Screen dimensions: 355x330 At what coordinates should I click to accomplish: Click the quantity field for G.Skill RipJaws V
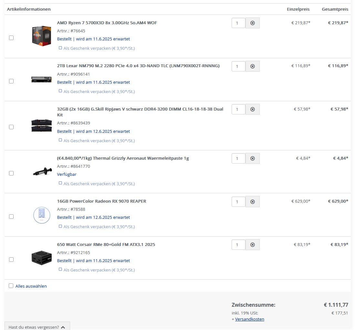pyautogui.click(x=238, y=109)
